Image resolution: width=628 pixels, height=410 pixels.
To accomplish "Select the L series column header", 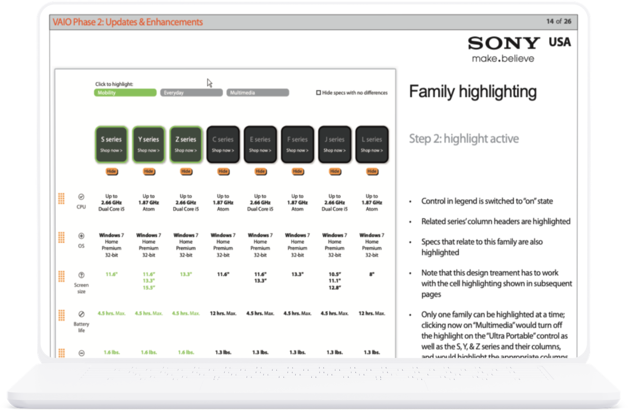I will pyautogui.click(x=372, y=144).
